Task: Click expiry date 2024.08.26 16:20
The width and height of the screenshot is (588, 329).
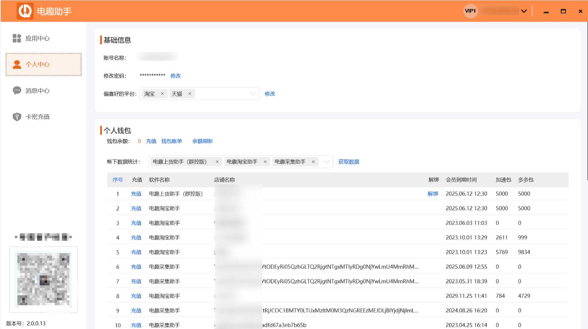Action: pyautogui.click(x=466, y=310)
